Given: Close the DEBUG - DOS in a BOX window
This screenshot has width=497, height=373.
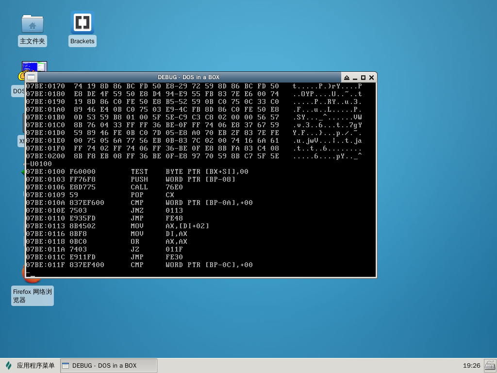Looking at the screenshot, I should coord(371,77).
